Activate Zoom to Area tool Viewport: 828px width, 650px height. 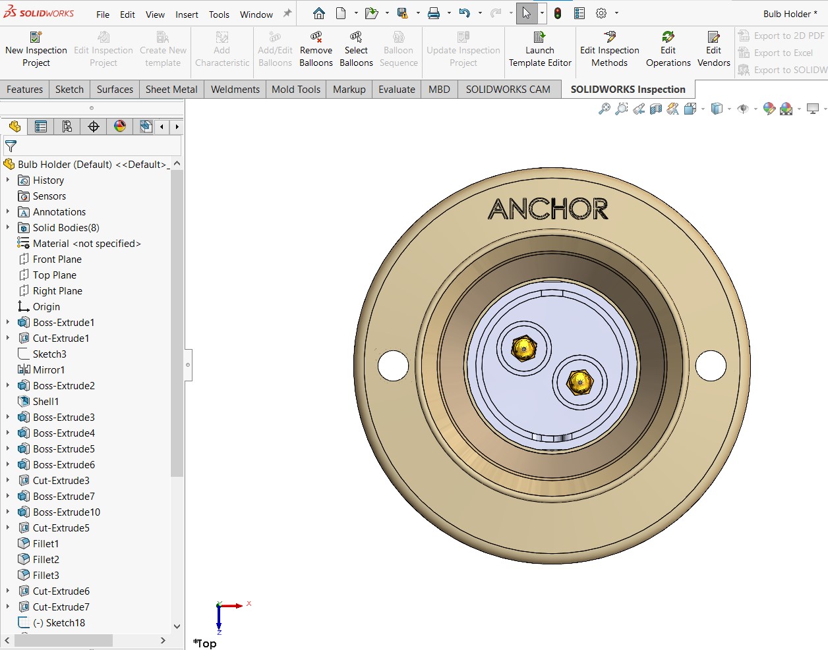coord(621,109)
